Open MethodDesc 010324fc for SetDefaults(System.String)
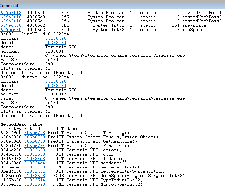This screenshot has width=225, height=187. pyautogui.click(x=35, y=171)
